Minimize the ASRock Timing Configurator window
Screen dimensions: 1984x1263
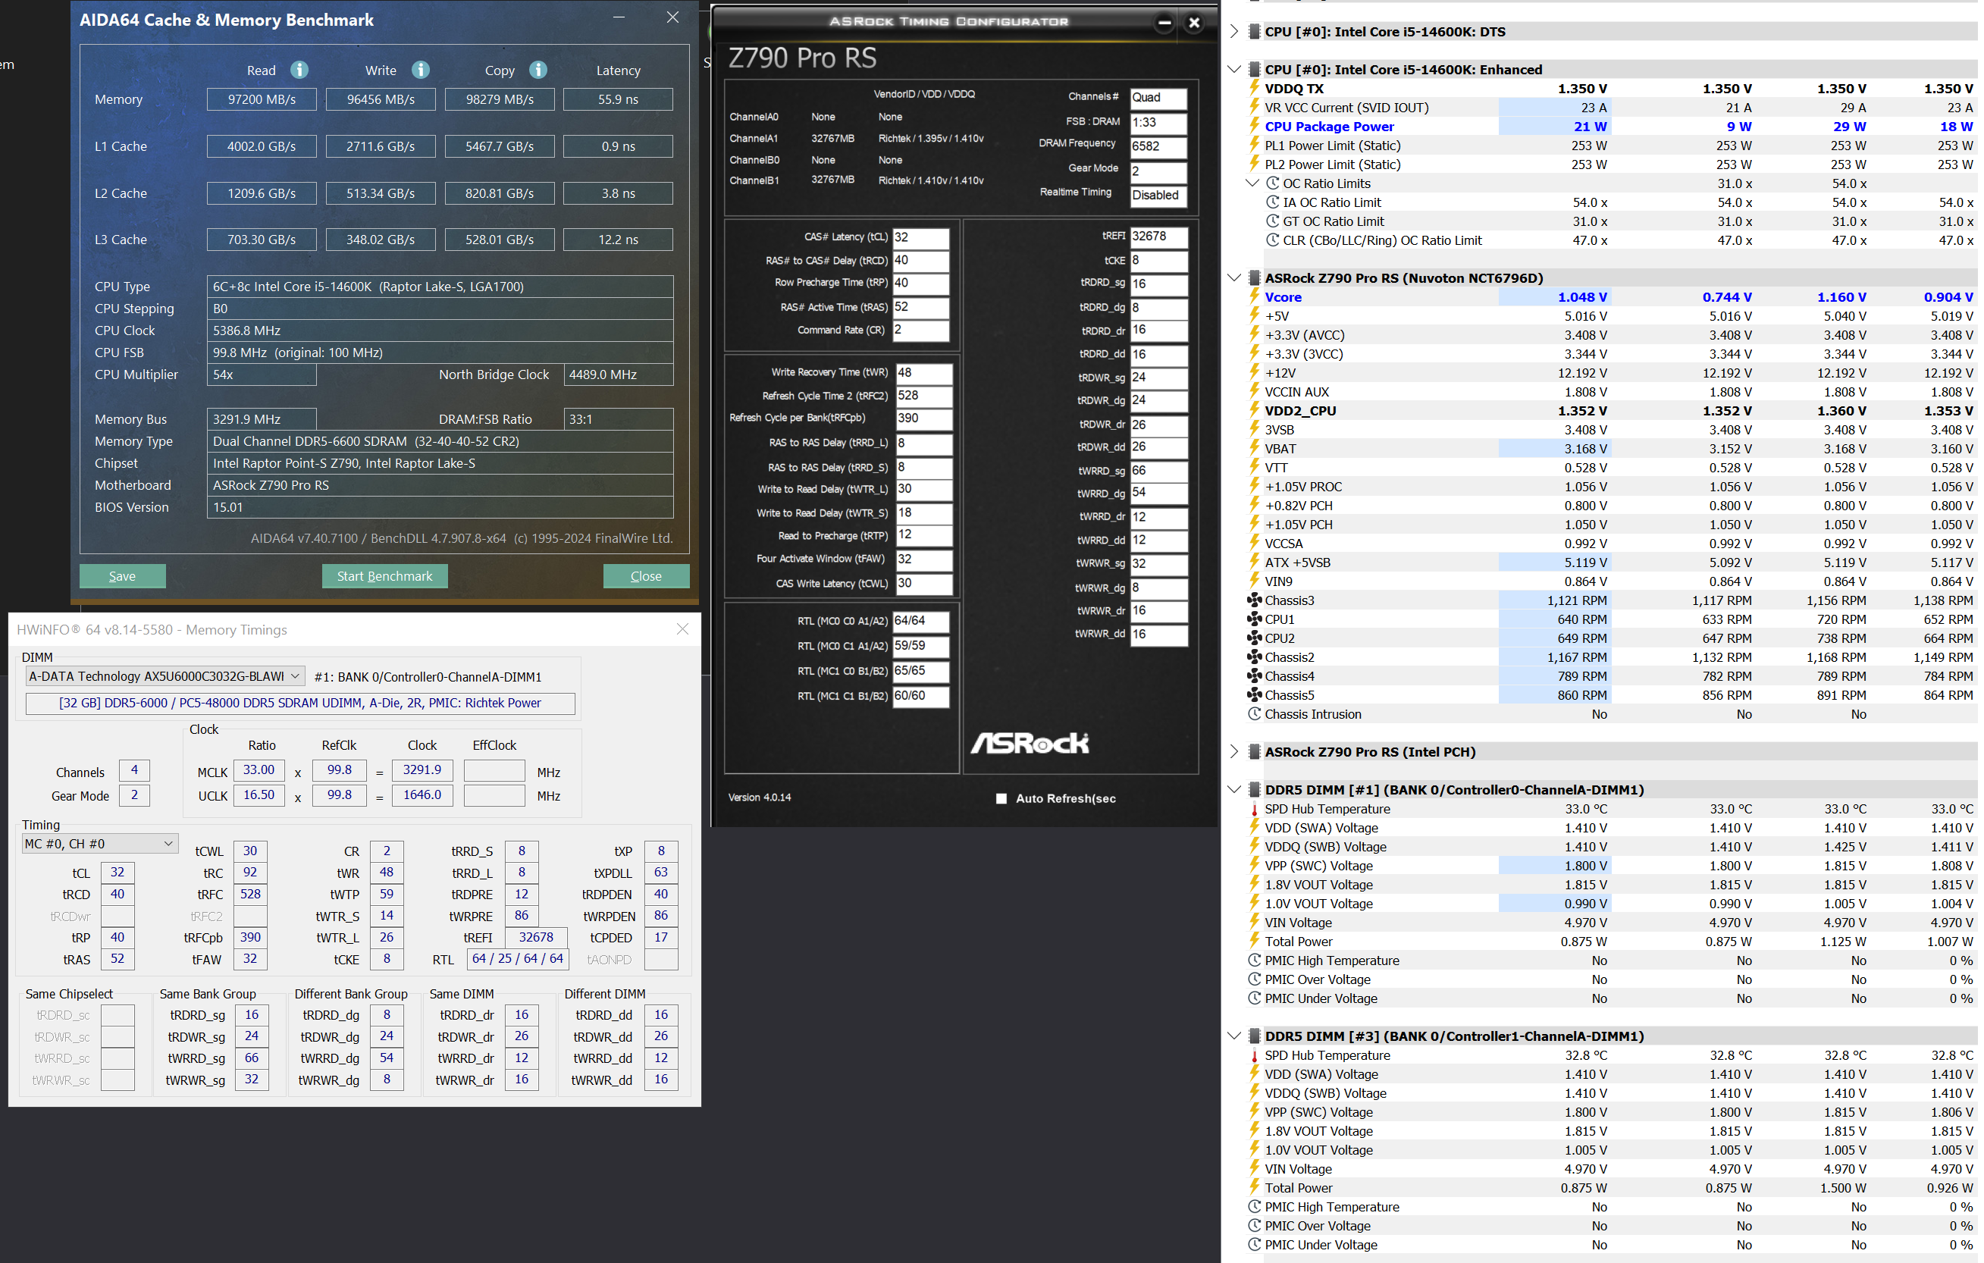point(1164,23)
